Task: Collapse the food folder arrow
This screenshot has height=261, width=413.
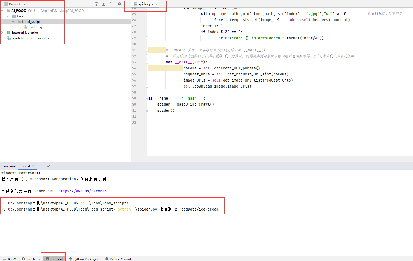Action: tap(8, 16)
